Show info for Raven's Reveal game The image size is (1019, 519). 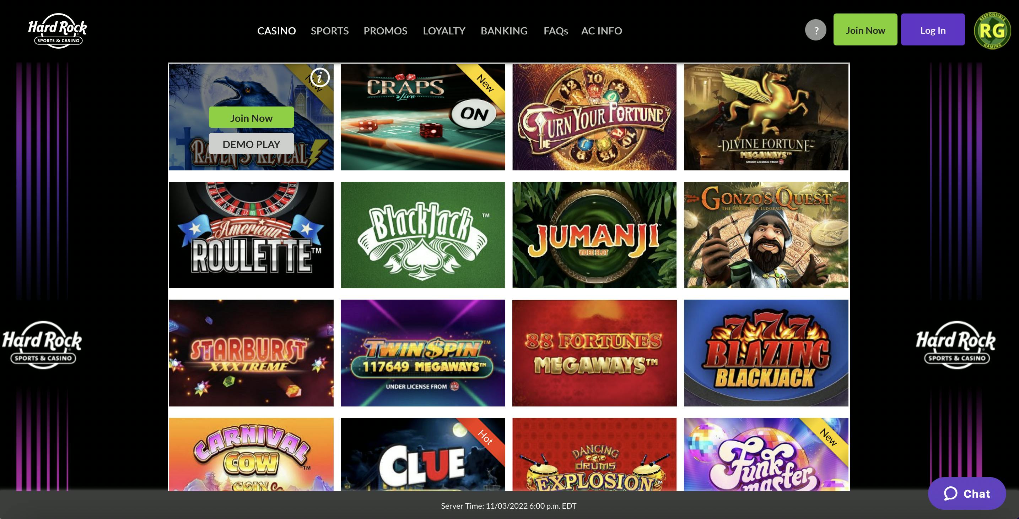point(320,77)
